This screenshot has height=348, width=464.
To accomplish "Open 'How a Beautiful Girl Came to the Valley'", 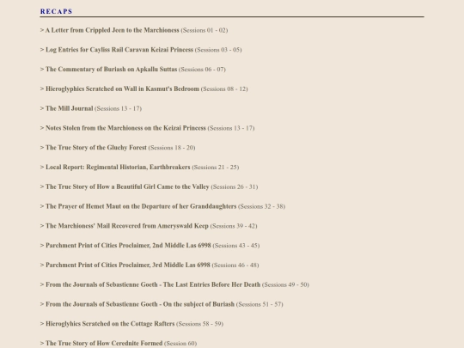I will 127,186.
